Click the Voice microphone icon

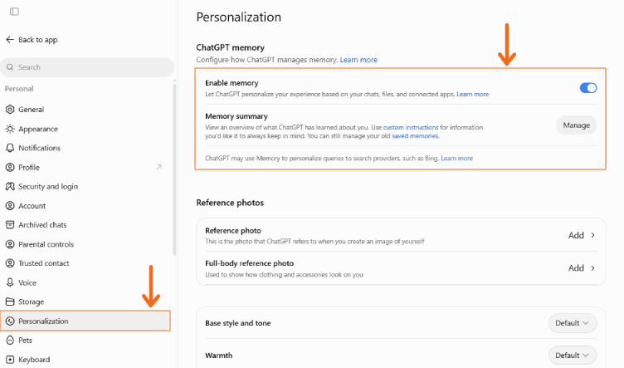tap(10, 282)
